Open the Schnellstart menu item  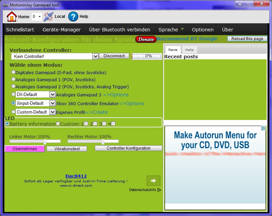(x=20, y=30)
